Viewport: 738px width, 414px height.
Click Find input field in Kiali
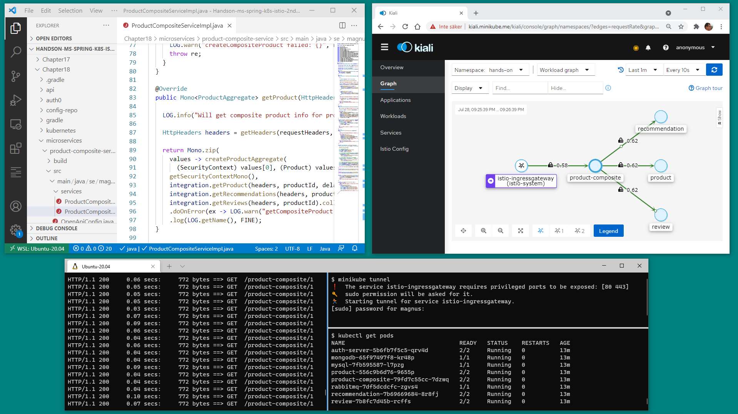pos(520,88)
